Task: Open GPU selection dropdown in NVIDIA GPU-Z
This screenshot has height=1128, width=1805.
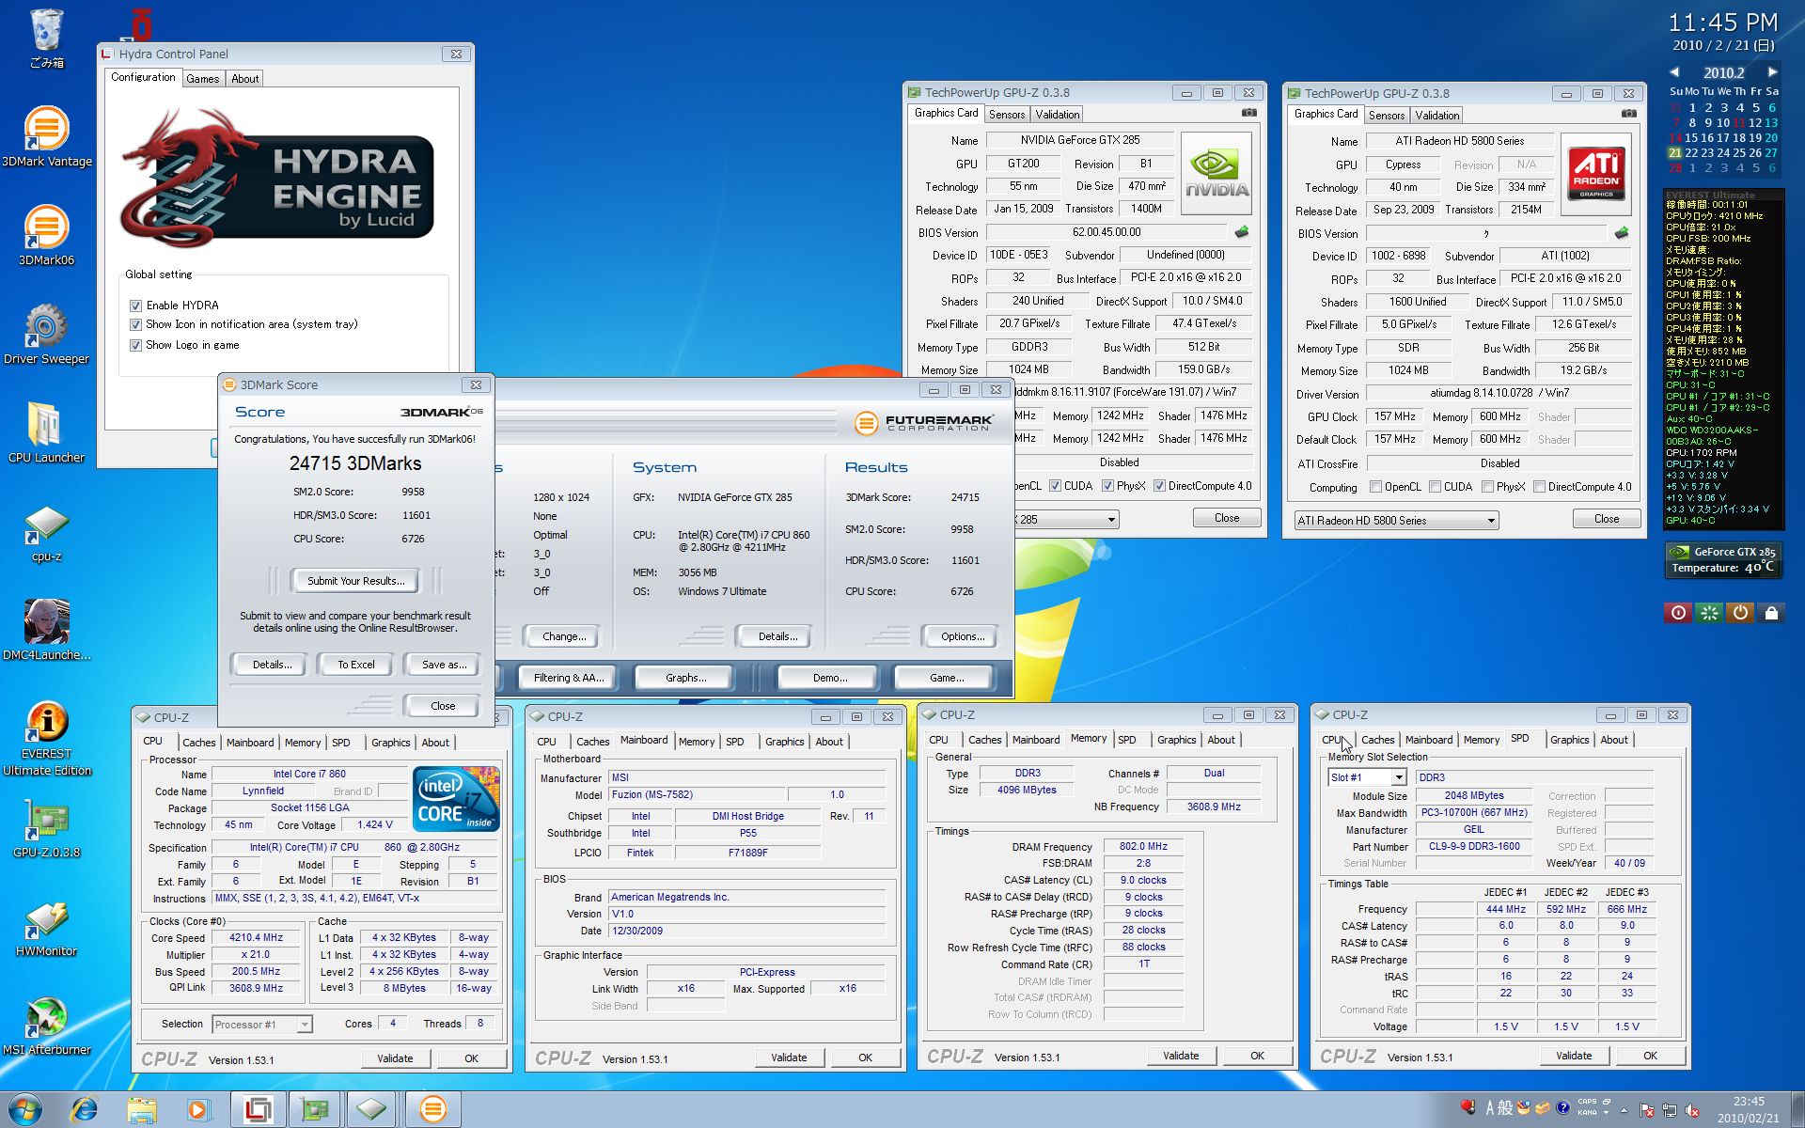Action: (1066, 519)
